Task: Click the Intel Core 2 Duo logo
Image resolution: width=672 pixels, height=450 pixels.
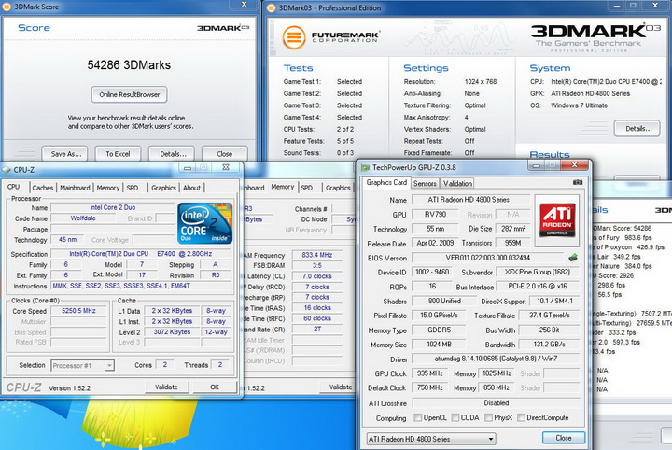Action: (204, 223)
